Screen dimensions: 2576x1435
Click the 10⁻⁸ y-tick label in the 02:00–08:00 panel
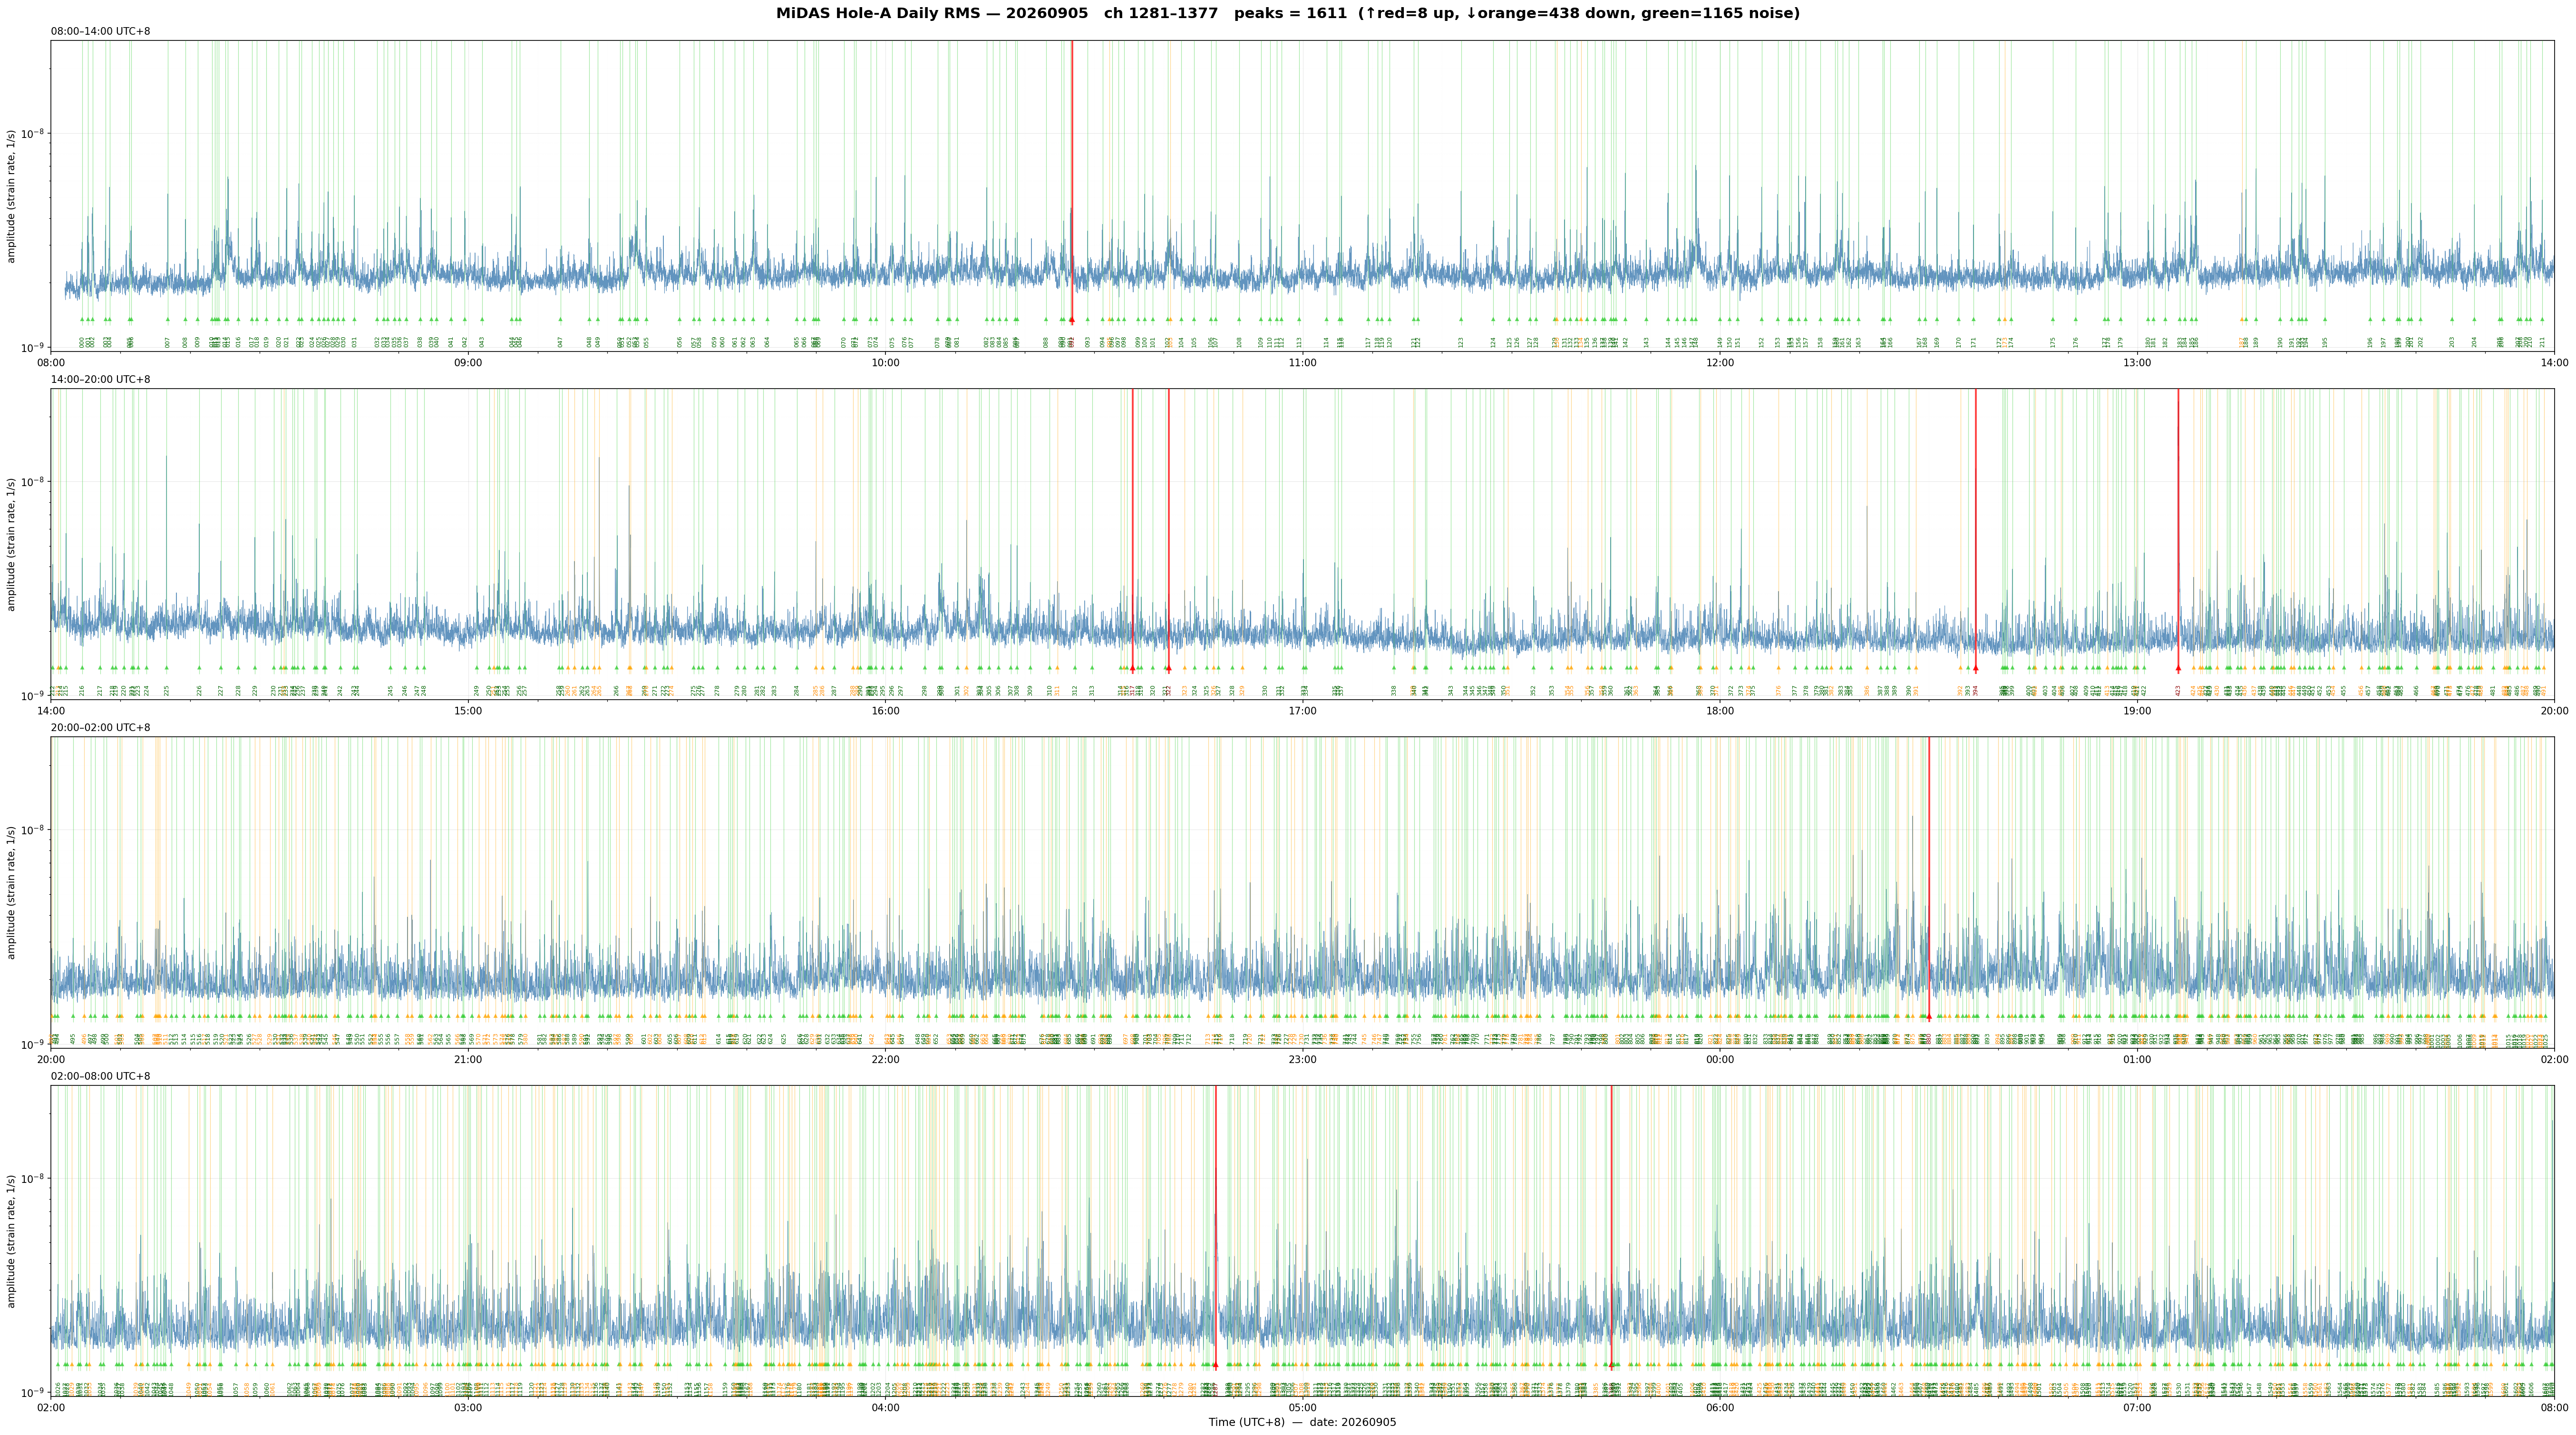[x=33, y=1177]
